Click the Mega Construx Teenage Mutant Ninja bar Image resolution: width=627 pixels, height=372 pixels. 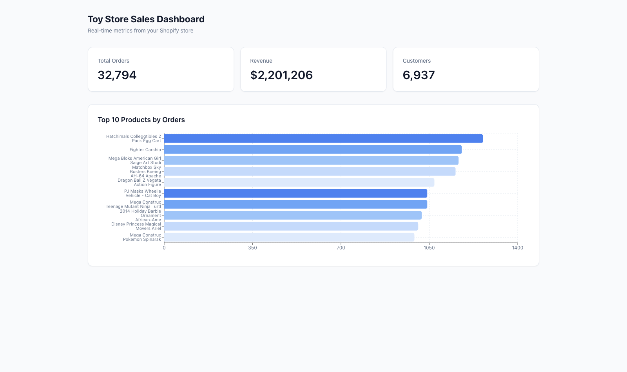(295, 204)
